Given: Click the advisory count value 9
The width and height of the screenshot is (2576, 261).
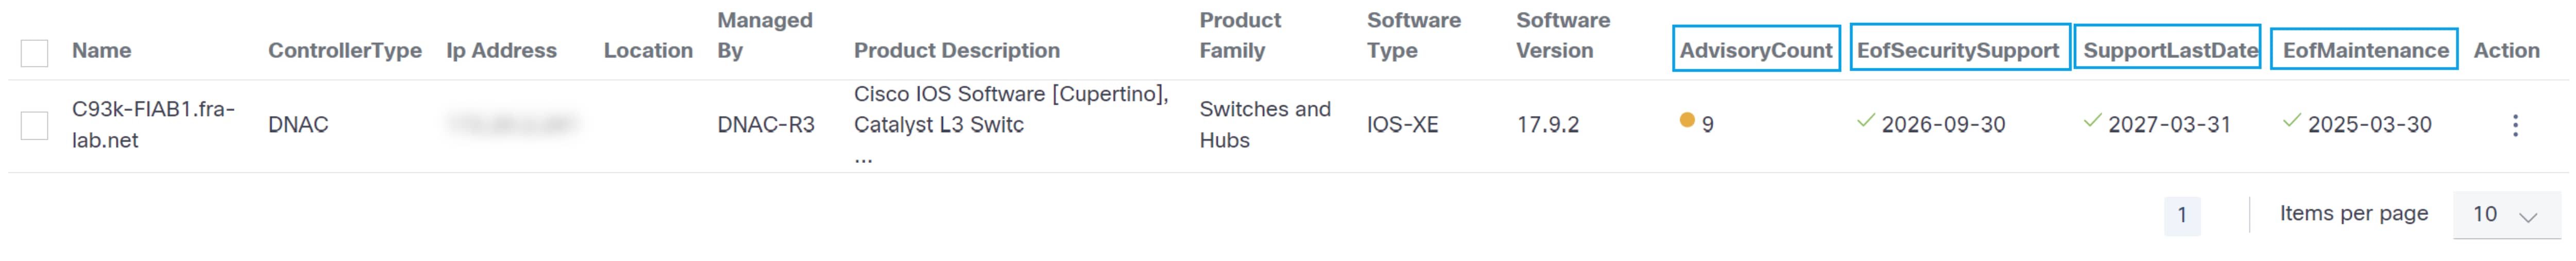Looking at the screenshot, I should pos(1707,125).
